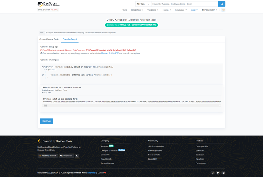Open the Medium icon in footer
This screenshot has width=263, height=177.
coord(223,173)
